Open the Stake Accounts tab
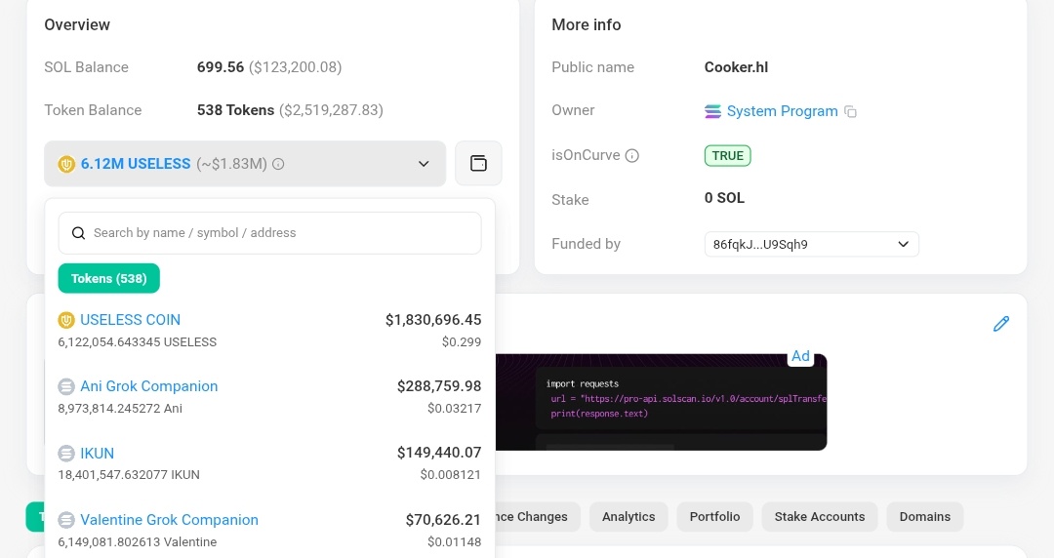 pyautogui.click(x=820, y=516)
